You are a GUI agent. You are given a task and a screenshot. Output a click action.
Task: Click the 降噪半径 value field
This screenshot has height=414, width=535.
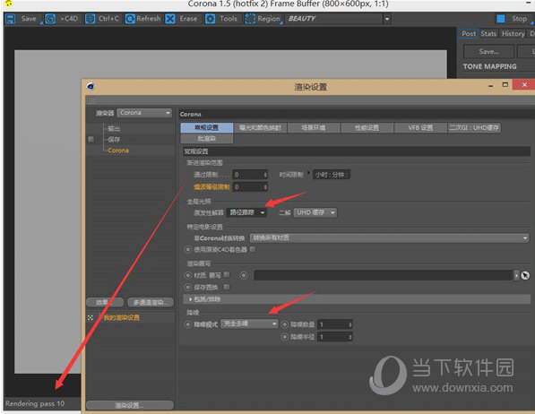tap(335, 337)
